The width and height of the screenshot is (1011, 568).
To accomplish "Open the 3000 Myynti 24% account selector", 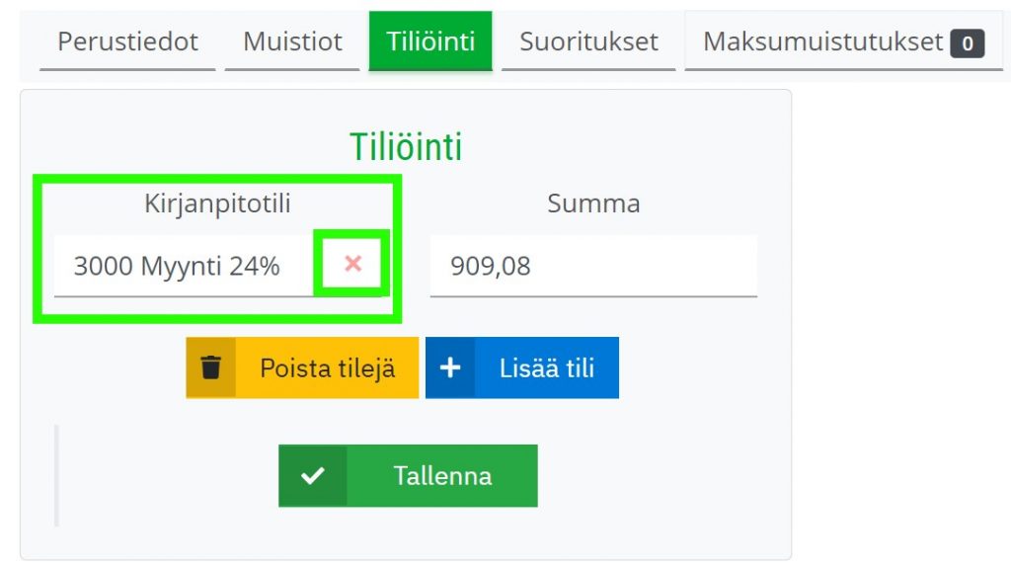I will tap(184, 266).
